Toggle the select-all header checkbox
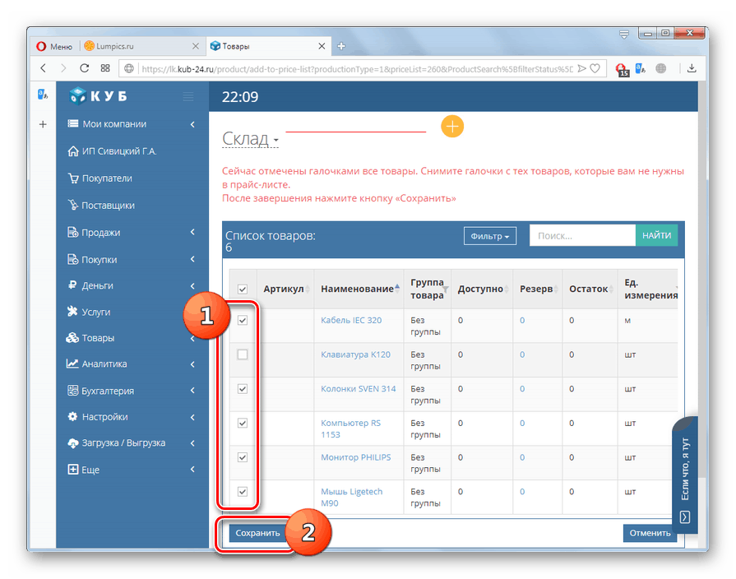The height and width of the screenshot is (579, 736). (243, 289)
